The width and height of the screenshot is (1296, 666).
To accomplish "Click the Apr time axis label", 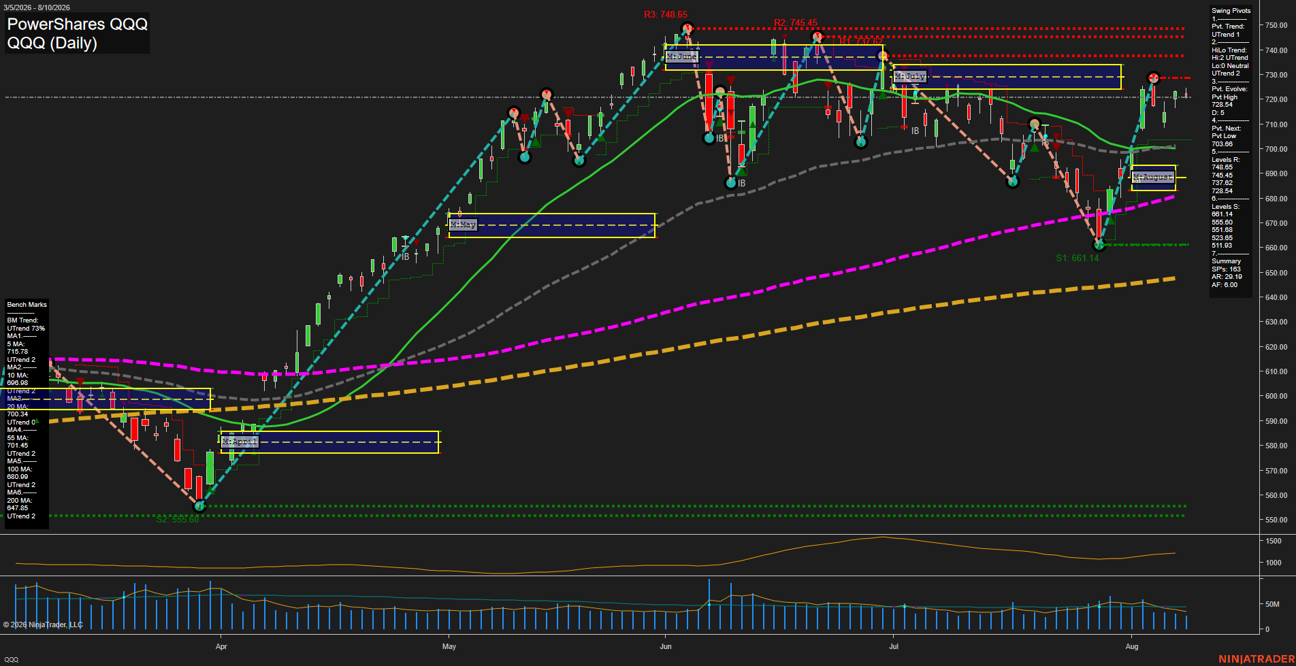I will [221, 646].
